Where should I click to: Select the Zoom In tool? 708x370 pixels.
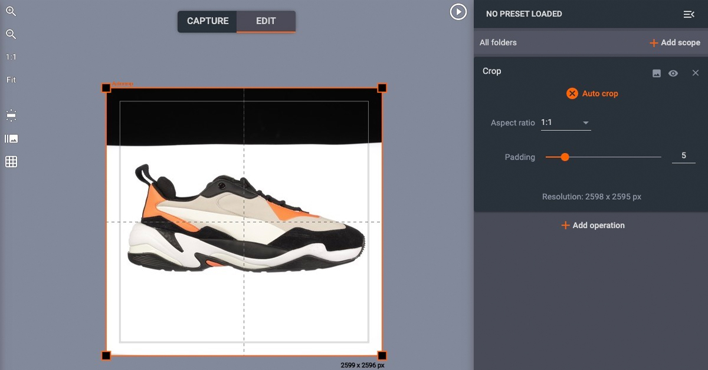[11, 11]
